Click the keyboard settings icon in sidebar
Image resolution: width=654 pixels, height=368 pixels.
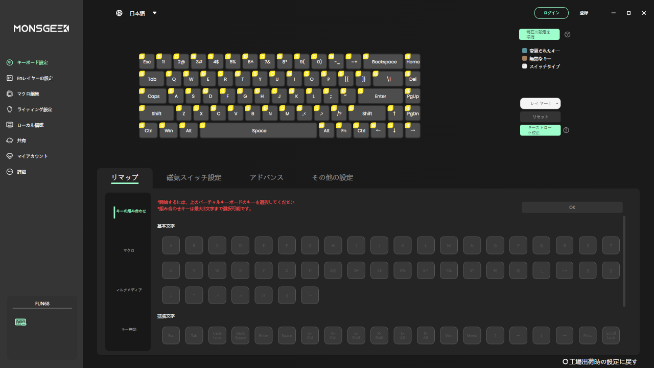click(9, 62)
